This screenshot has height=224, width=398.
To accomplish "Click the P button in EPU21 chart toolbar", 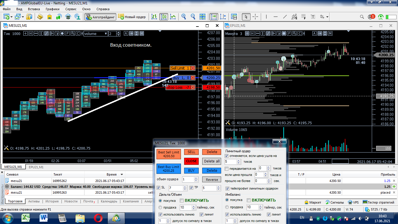I will click(x=289, y=34).
